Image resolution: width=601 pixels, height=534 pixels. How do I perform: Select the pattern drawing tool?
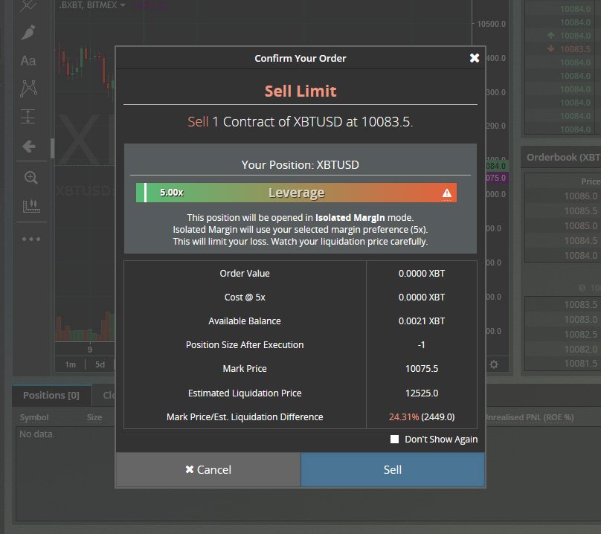pos(29,89)
